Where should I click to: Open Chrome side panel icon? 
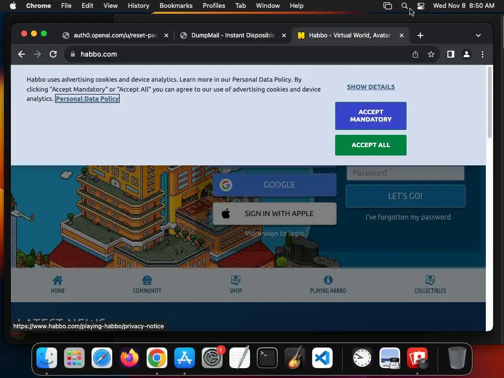point(451,54)
